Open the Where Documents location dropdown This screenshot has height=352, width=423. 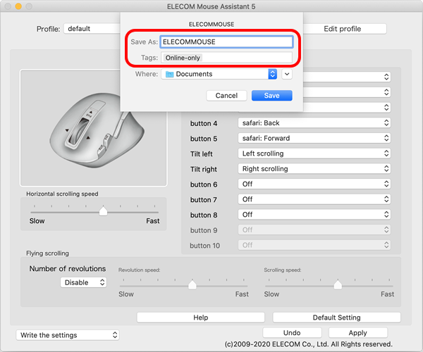(219, 74)
